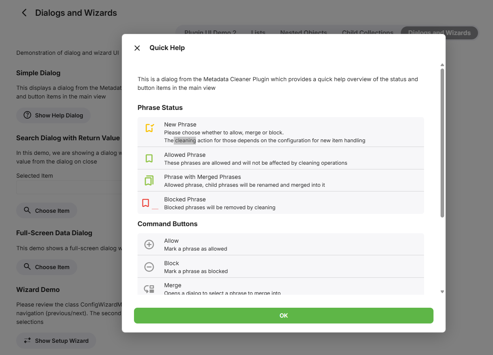Click the Merge command icon

[x=149, y=289]
